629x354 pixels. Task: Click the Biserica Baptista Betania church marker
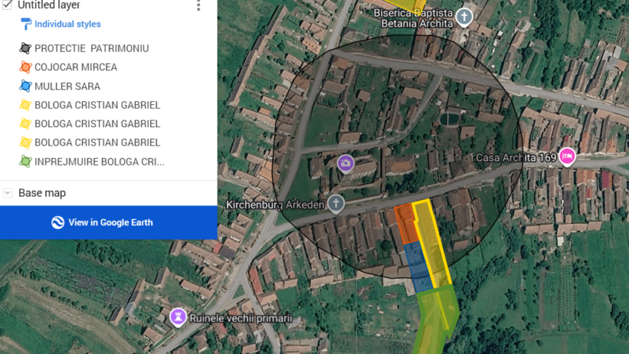point(464,18)
